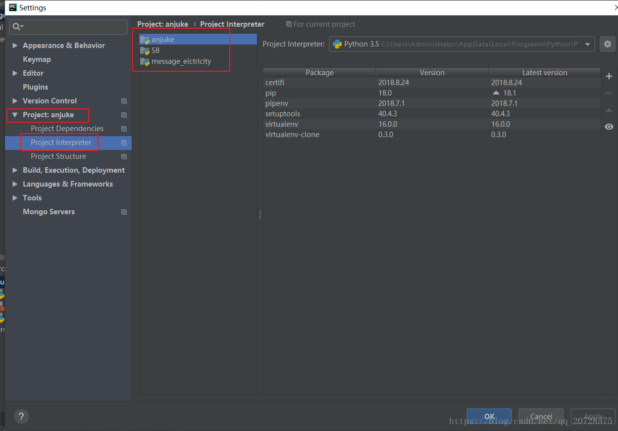This screenshot has width=618, height=431.
Task: Select Project Dependencies in sidebar
Action: coord(67,129)
